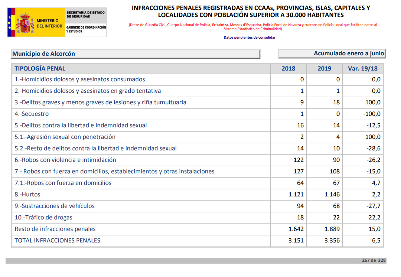This screenshot has width=401, height=277.
Task: Click the Hurtos 2019 value 1.146
Action: [x=332, y=195]
